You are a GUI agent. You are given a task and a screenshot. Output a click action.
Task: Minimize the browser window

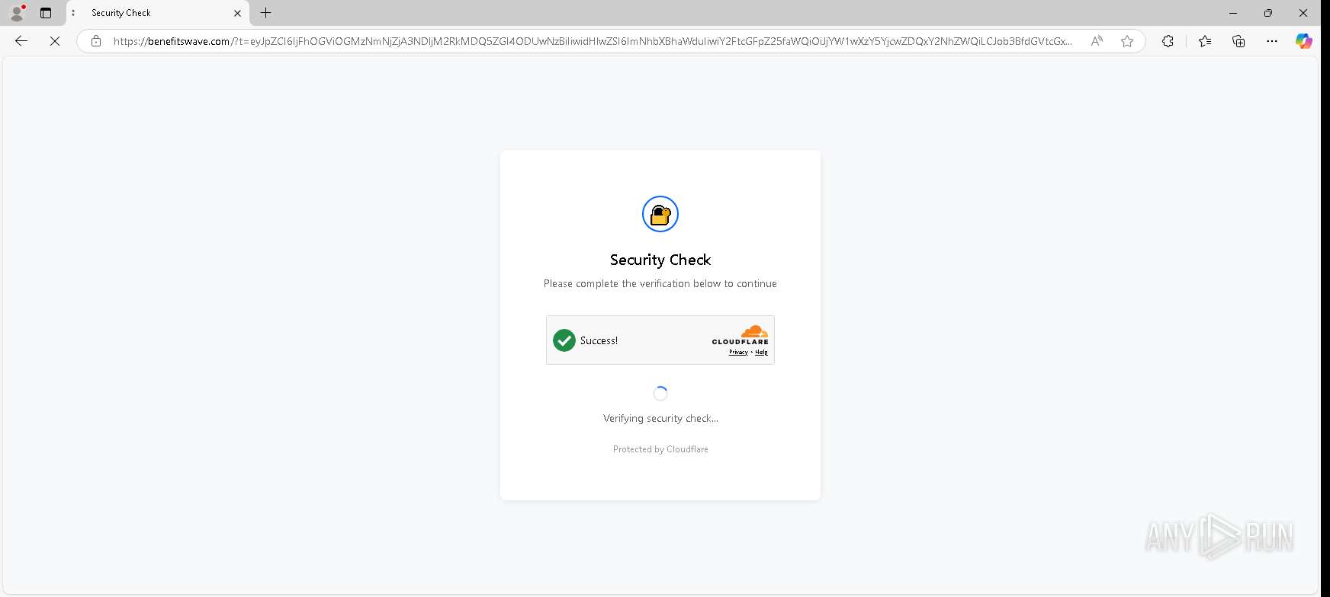(1233, 13)
